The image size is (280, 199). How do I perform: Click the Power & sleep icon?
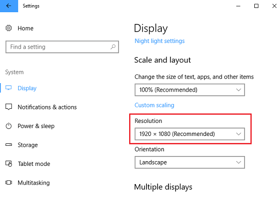(8, 126)
